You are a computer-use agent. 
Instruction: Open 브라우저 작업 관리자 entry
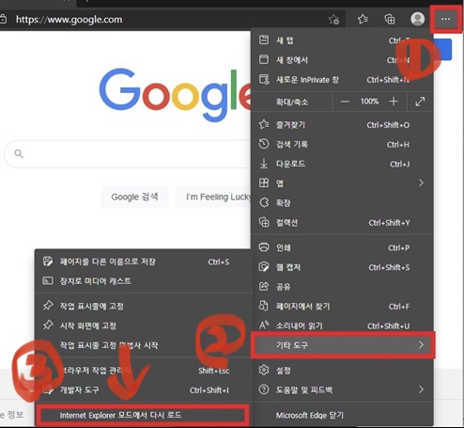pyautogui.click(x=143, y=371)
